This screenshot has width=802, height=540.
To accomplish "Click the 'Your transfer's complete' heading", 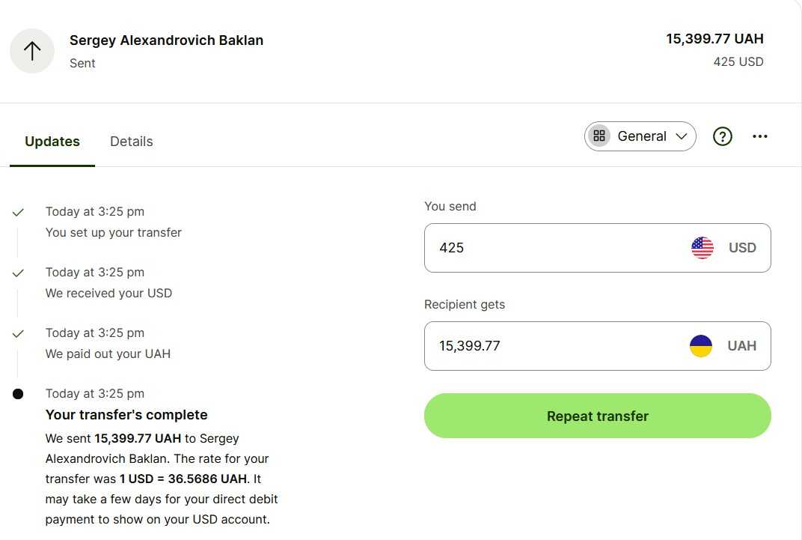I will pyautogui.click(x=126, y=415).
